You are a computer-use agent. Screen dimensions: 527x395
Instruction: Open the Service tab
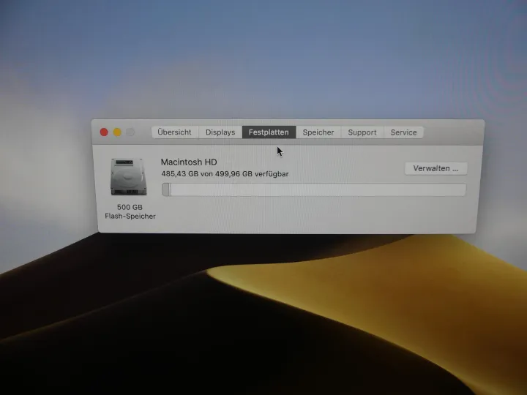point(403,132)
